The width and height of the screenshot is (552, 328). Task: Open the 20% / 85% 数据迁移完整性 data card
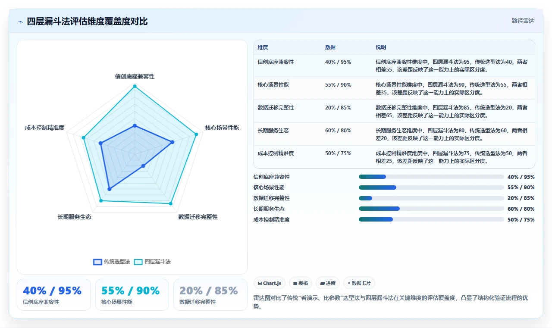click(210, 295)
